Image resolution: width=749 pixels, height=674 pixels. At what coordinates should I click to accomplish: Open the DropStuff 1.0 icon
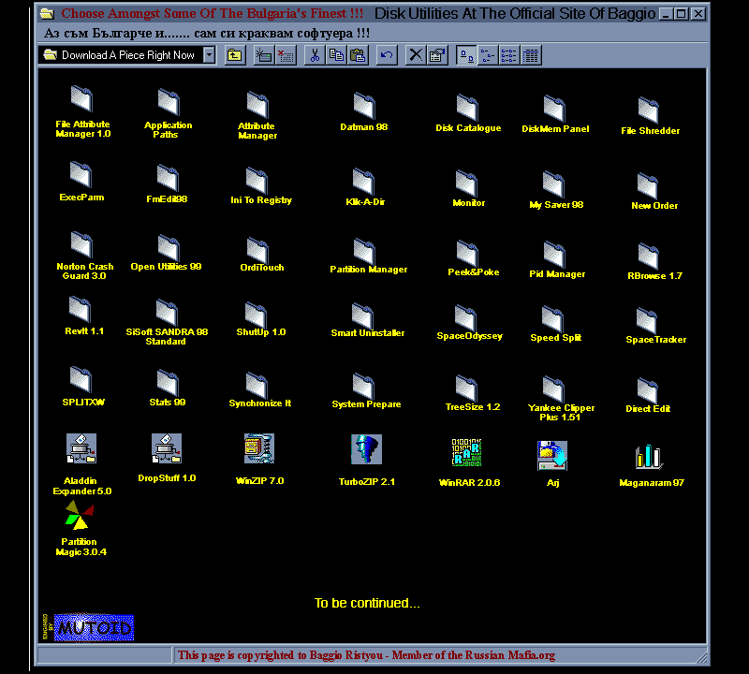click(167, 448)
